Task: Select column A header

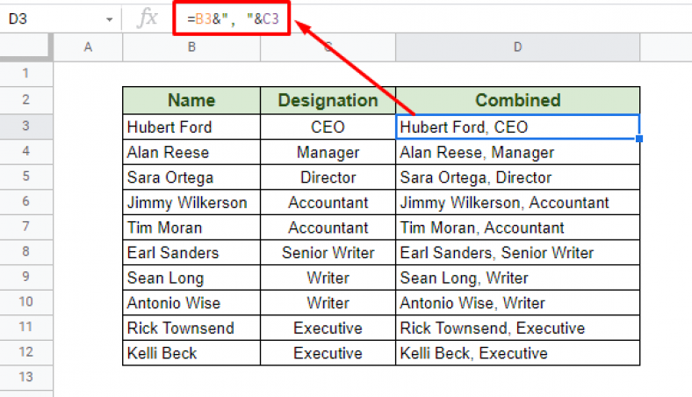Action: point(88,47)
